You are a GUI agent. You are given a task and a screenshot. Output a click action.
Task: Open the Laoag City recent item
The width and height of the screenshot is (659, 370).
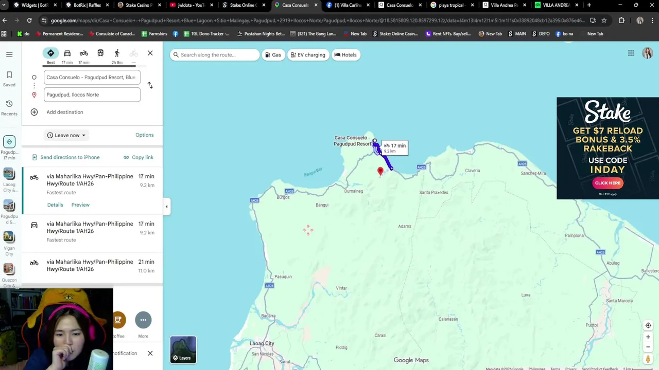click(x=9, y=180)
